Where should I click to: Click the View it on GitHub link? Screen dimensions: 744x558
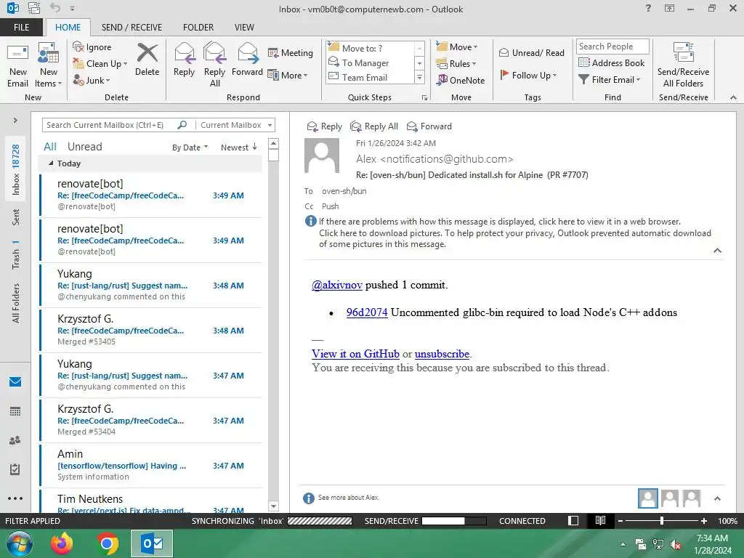355,354
